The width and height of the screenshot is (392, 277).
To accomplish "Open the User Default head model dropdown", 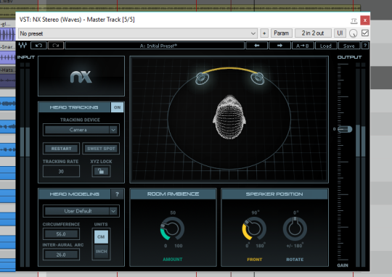I will click(x=81, y=211).
